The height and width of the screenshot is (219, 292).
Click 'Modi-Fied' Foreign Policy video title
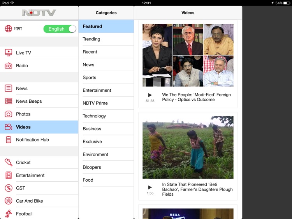tap(197, 97)
